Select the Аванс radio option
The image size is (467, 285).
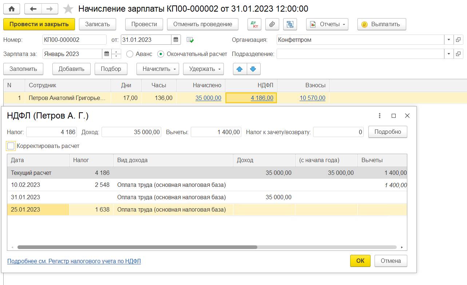point(130,54)
